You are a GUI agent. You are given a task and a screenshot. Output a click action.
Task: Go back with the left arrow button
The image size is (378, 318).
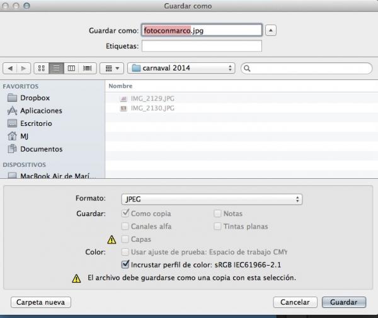(x=10, y=69)
